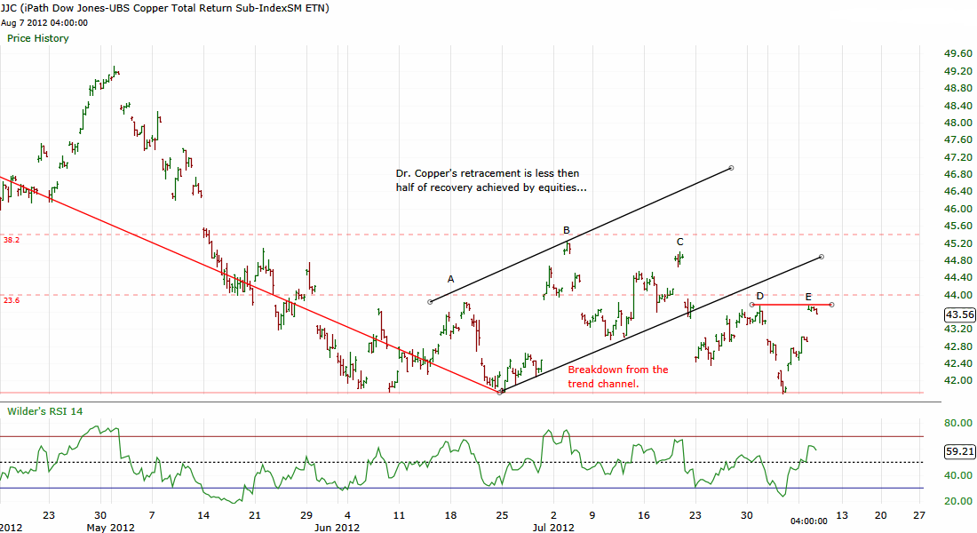Select the 'Dr. Copper's retracement' annotation text
Image resolution: width=977 pixels, height=533 pixels.
[491, 180]
